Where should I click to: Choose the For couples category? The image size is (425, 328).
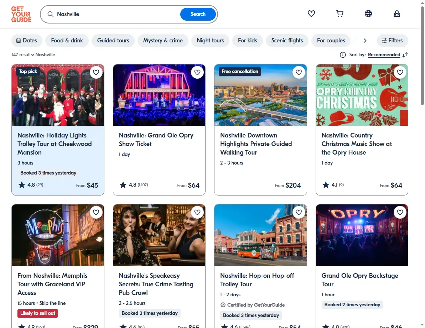pos(331,41)
